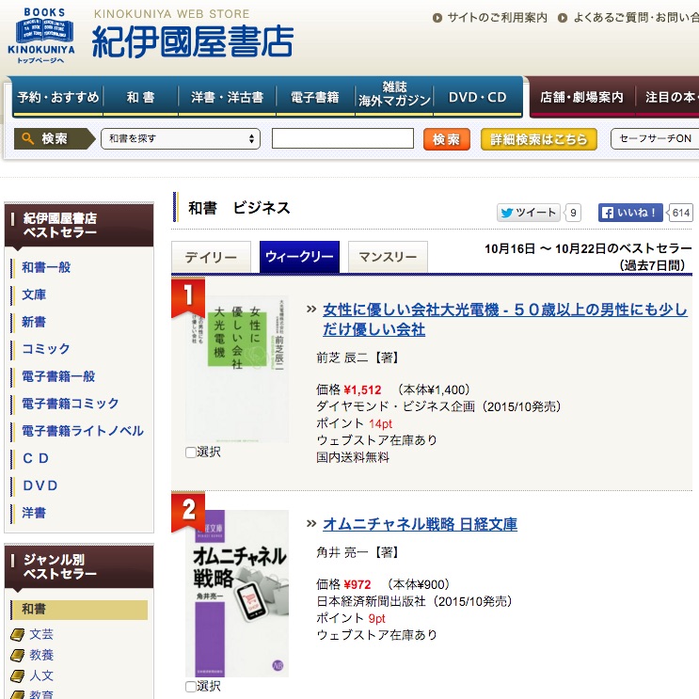Click the 詳細検索はこちら button
Viewport: 699px width, 699px height.
(x=538, y=139)
